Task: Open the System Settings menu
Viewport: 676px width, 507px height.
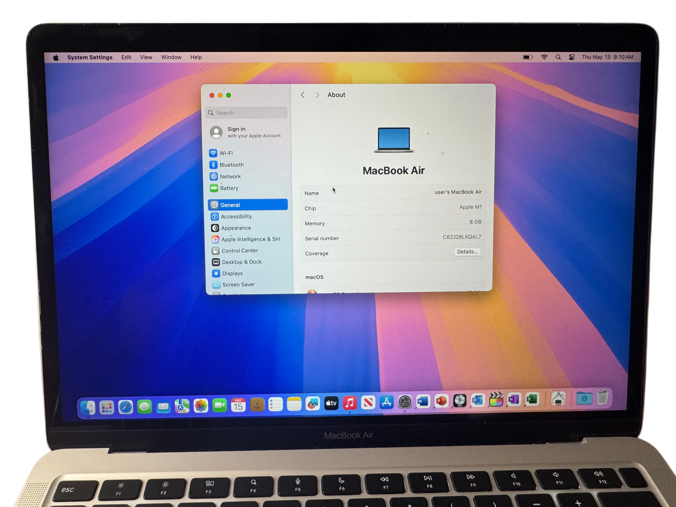Action: 90,57
